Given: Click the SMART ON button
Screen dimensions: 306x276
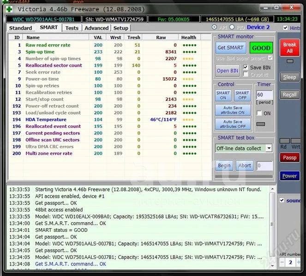Looking at the screenshot, I should (x=223, y=95).
